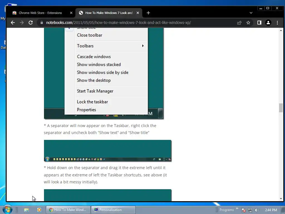The height and width of the screenshot is (214, 285).
Task: Click the scrollbar down arrow
Action: pos(281,199)
